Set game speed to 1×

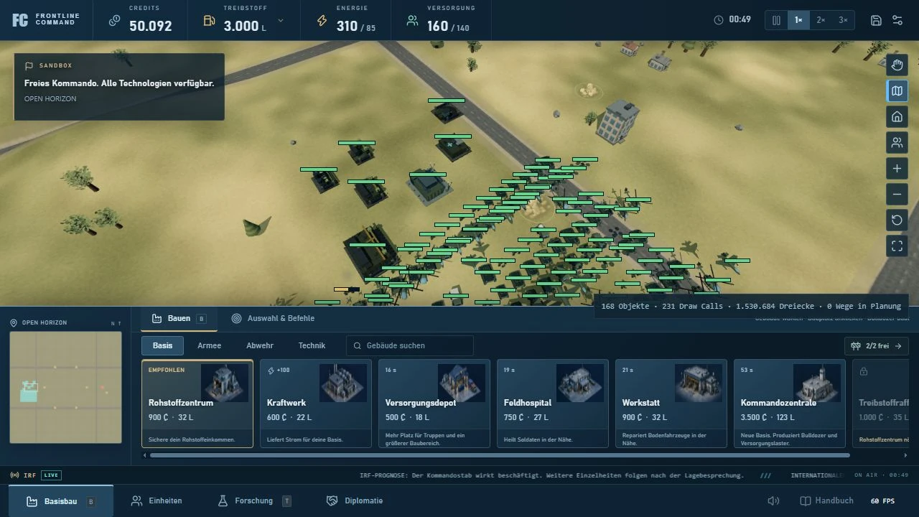[798, 20]
